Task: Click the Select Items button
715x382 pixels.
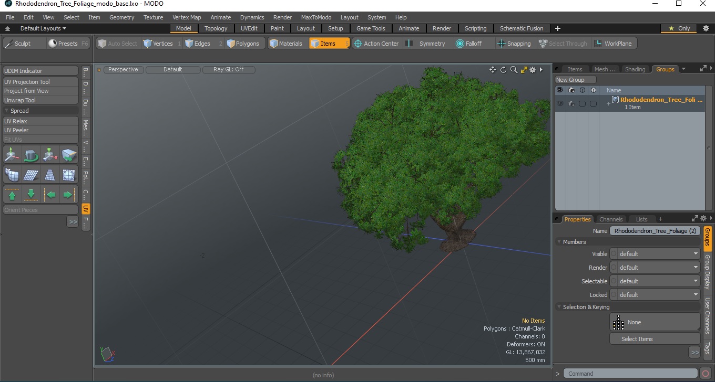Action: (x=655, y=339)
